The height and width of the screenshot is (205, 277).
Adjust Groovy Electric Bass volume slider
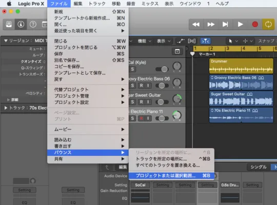pyautogui.click(x=162, y=86)
